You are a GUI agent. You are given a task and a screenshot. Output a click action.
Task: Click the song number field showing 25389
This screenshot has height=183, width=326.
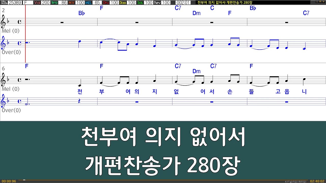pyautogui.click(x=15, y=3)
